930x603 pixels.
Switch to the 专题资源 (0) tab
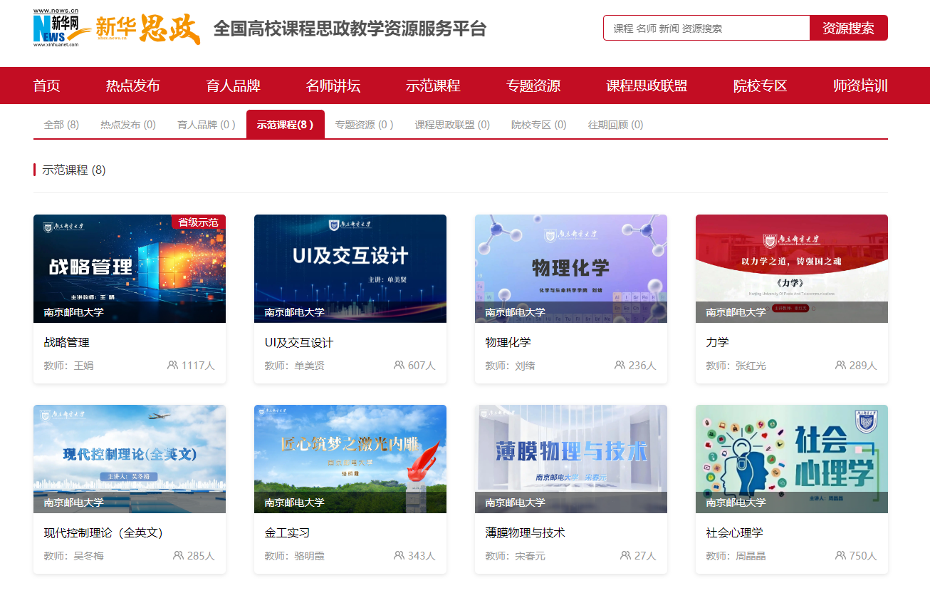pyautogui.click(x=364, y=125)
